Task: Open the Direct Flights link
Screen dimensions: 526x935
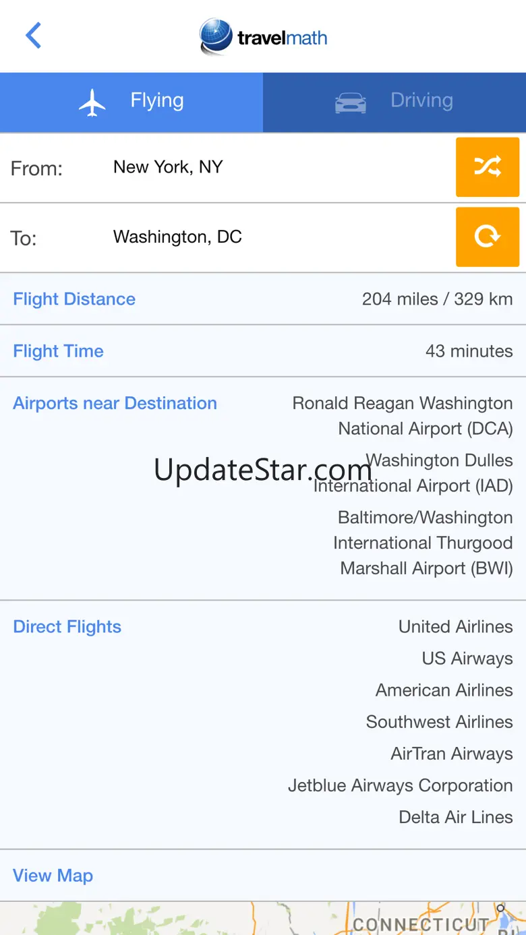Action: pos(67,627)
